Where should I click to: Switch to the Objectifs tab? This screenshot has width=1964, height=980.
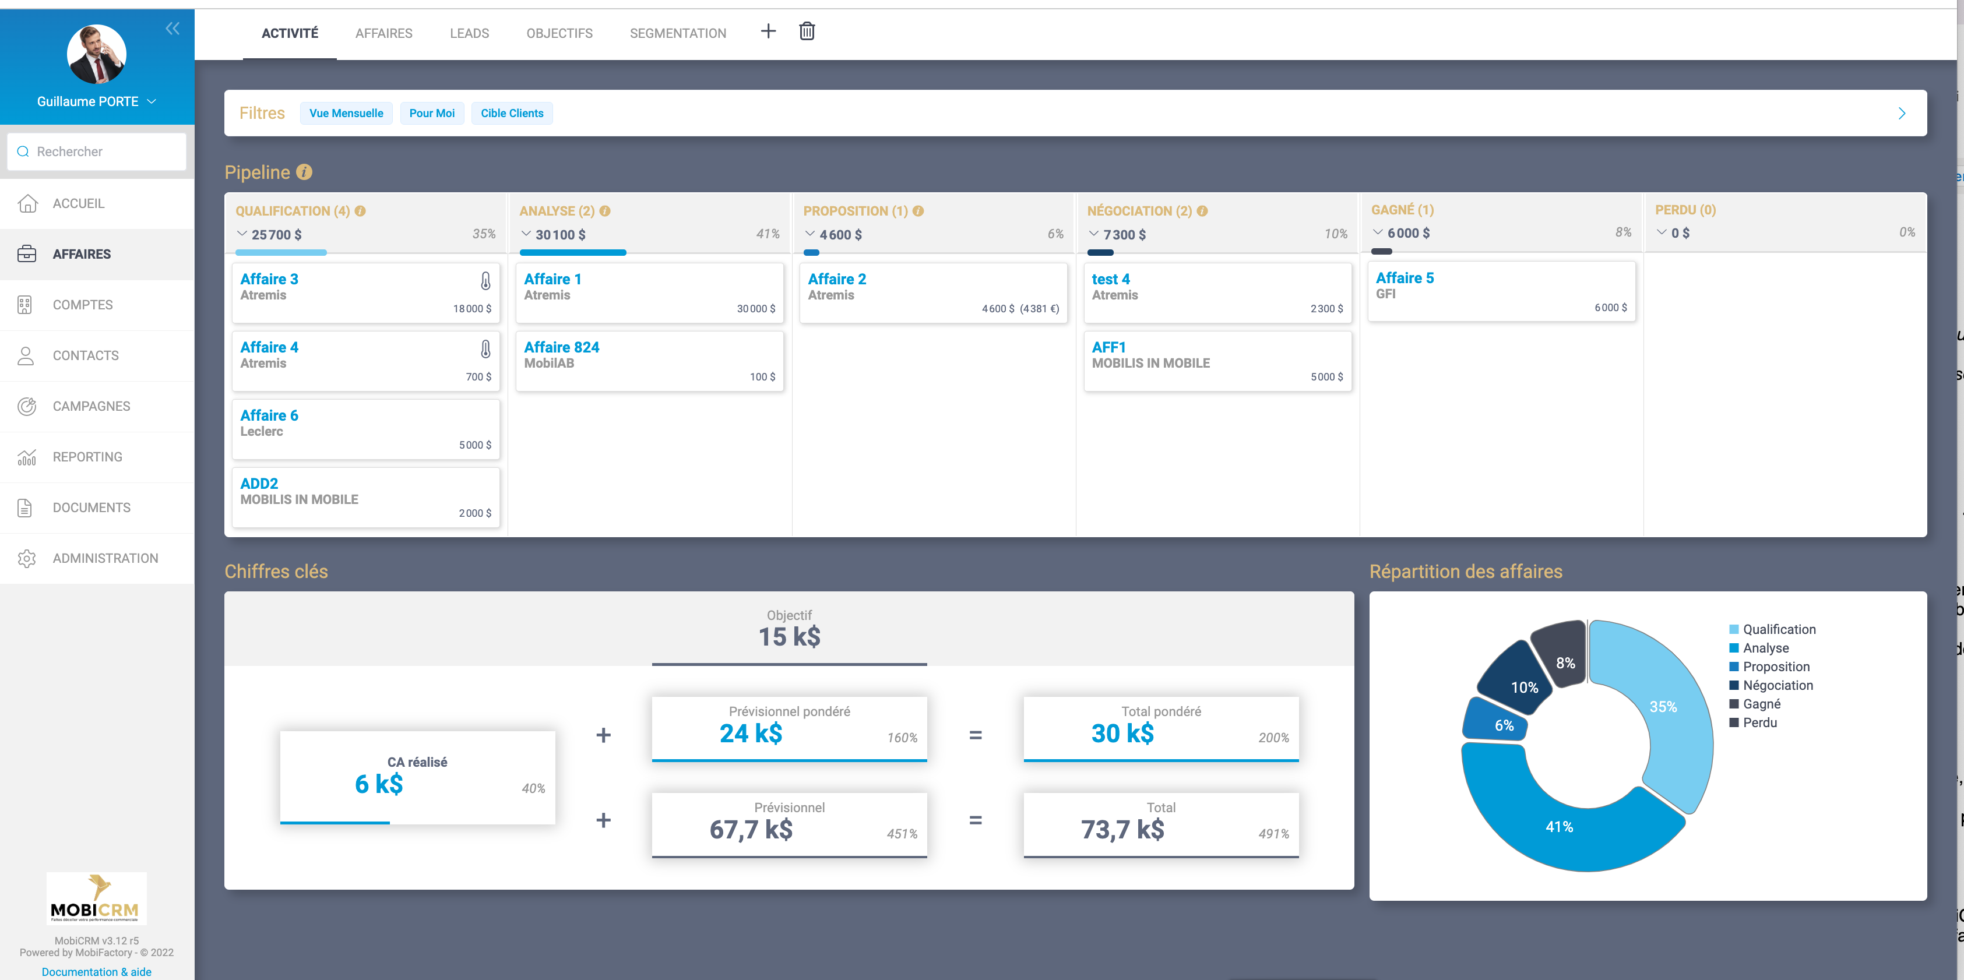coord(559,34)
